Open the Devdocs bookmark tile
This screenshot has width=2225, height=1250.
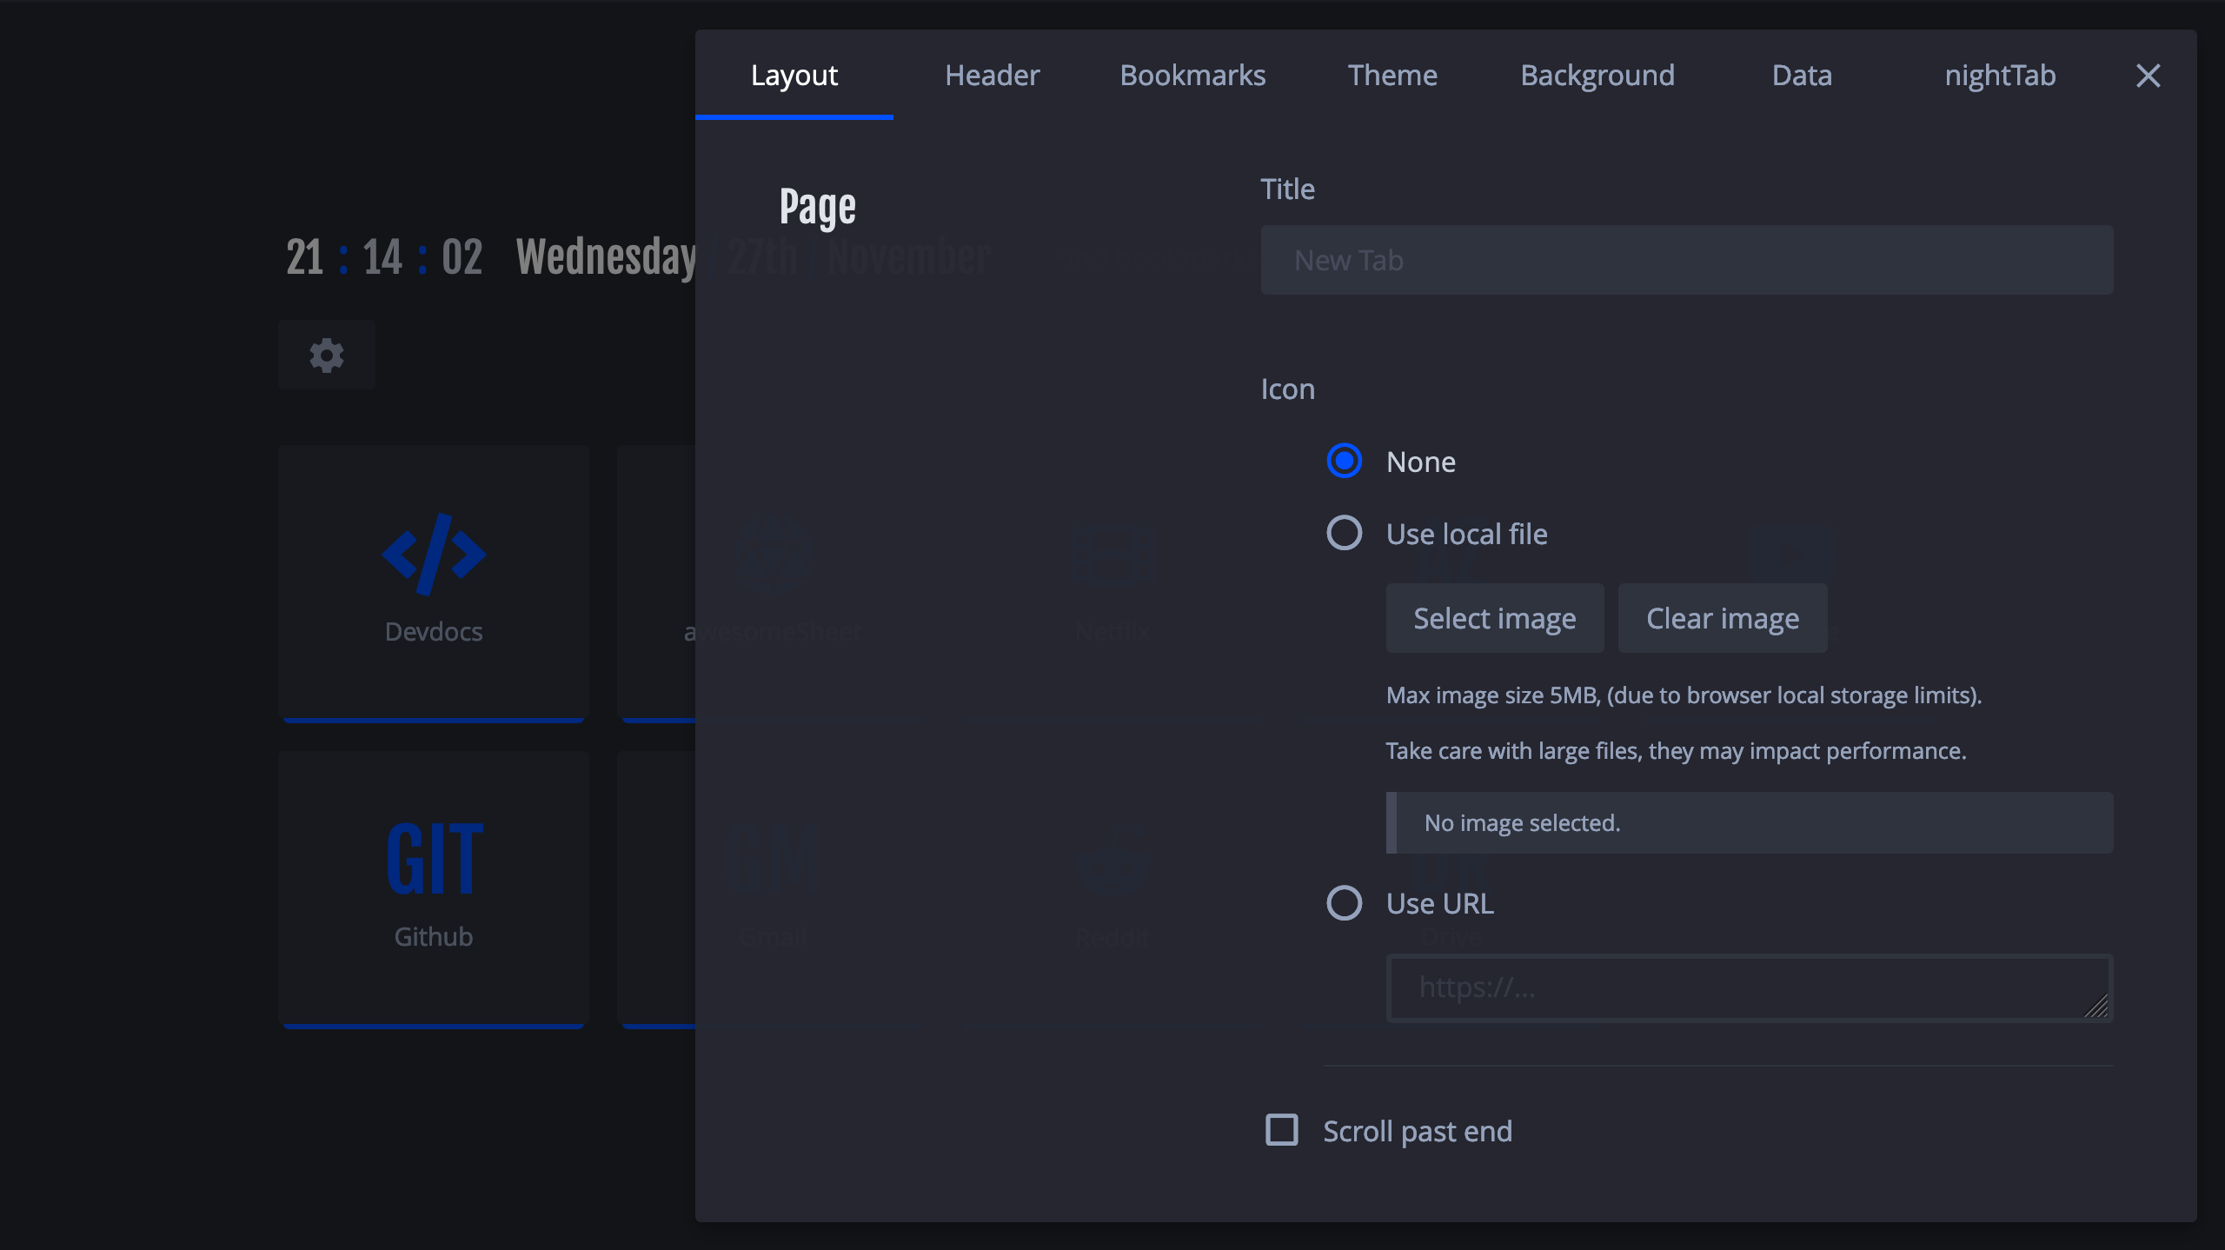coord(434,583)
